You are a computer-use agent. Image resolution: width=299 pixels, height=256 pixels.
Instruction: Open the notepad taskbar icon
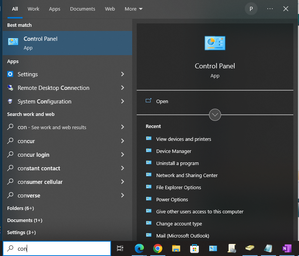tap(268, 248)
